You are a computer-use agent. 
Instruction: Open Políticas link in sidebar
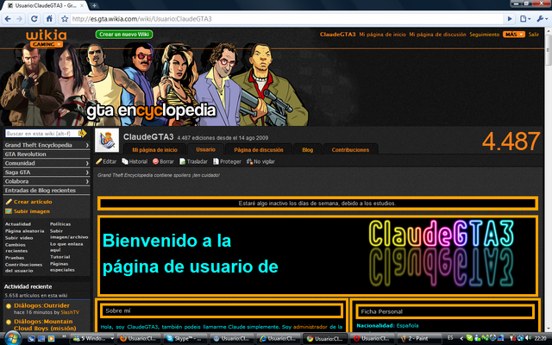(60, 224)
